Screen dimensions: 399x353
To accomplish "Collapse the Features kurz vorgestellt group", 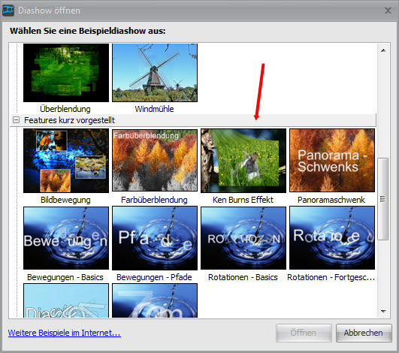I will tap(16, 119).
